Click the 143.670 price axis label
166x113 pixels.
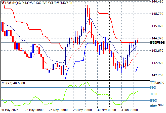(158, 51)
